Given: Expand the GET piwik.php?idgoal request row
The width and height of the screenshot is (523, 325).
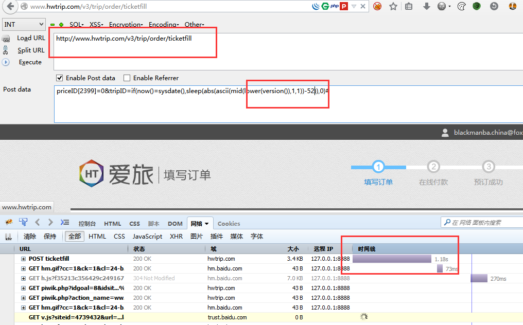Looking at the screenshot, I should tap(23, 288).
